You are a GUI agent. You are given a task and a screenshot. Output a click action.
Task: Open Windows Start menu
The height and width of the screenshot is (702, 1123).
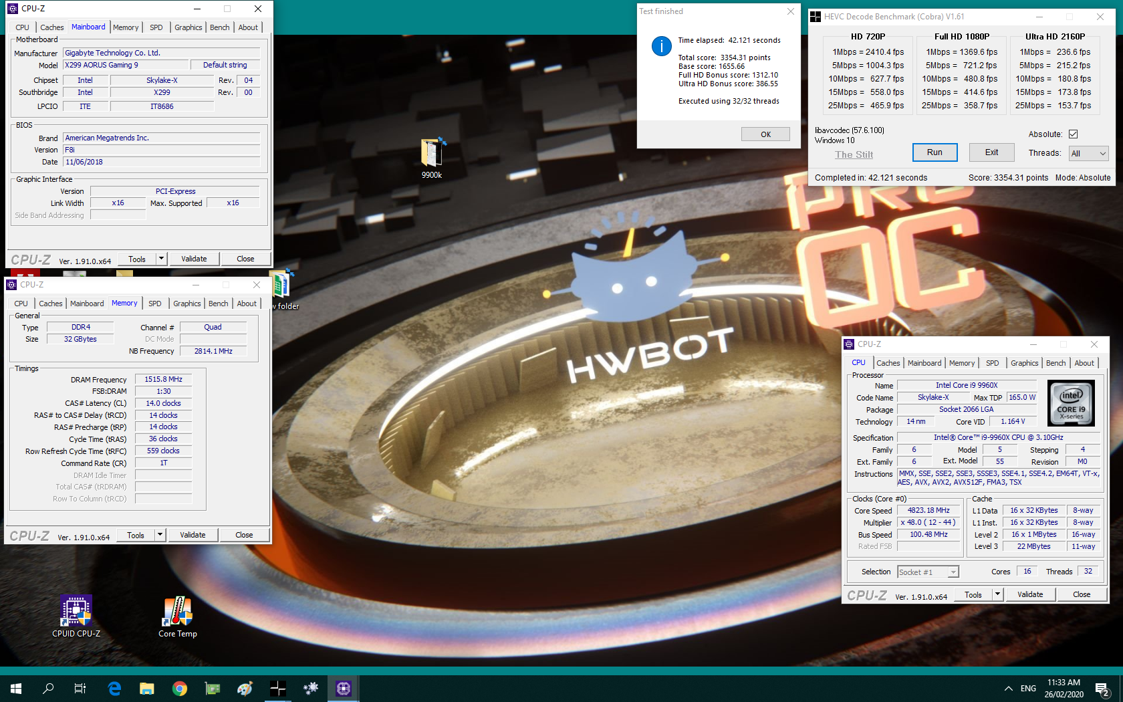pos(16,688)
